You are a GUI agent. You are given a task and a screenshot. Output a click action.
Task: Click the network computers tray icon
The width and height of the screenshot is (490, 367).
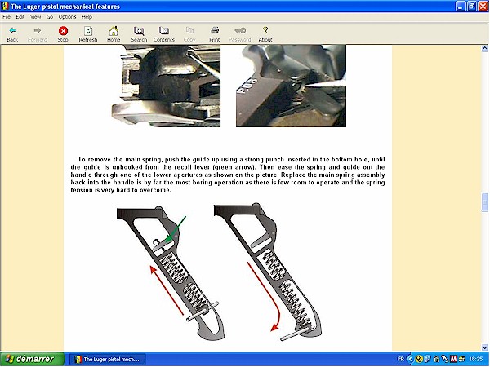(427, 359)
